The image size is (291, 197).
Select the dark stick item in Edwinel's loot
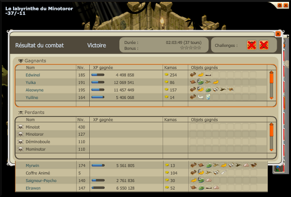click(208, 75)
